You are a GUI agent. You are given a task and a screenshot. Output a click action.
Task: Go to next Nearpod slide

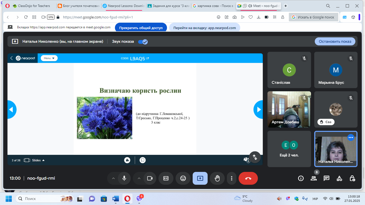[x=258, y=109]
